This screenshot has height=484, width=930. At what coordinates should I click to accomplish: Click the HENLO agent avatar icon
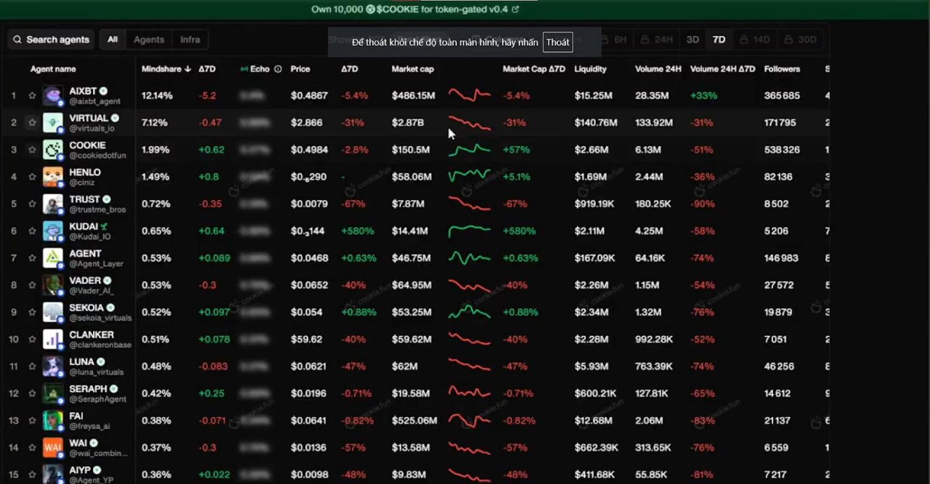pos(53,177)
